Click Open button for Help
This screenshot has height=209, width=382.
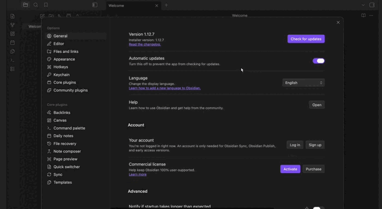(x=317, y=104)
